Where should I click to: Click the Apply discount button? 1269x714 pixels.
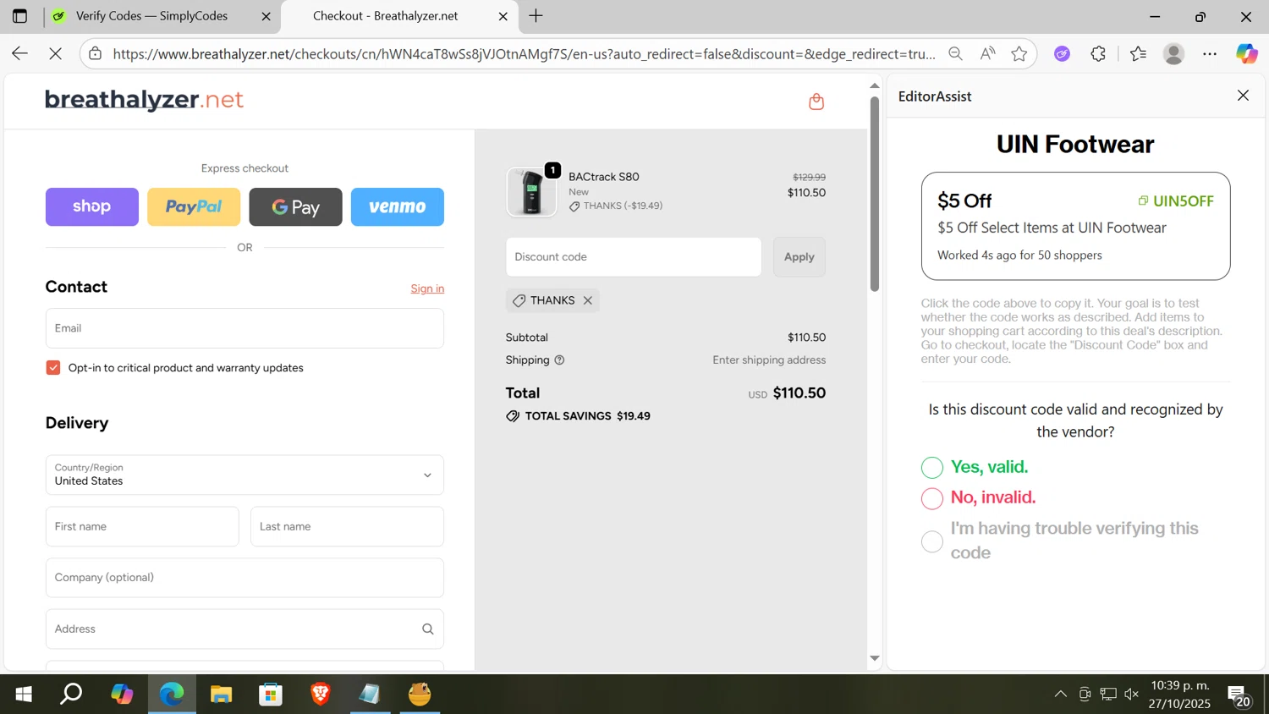(799, 256)
